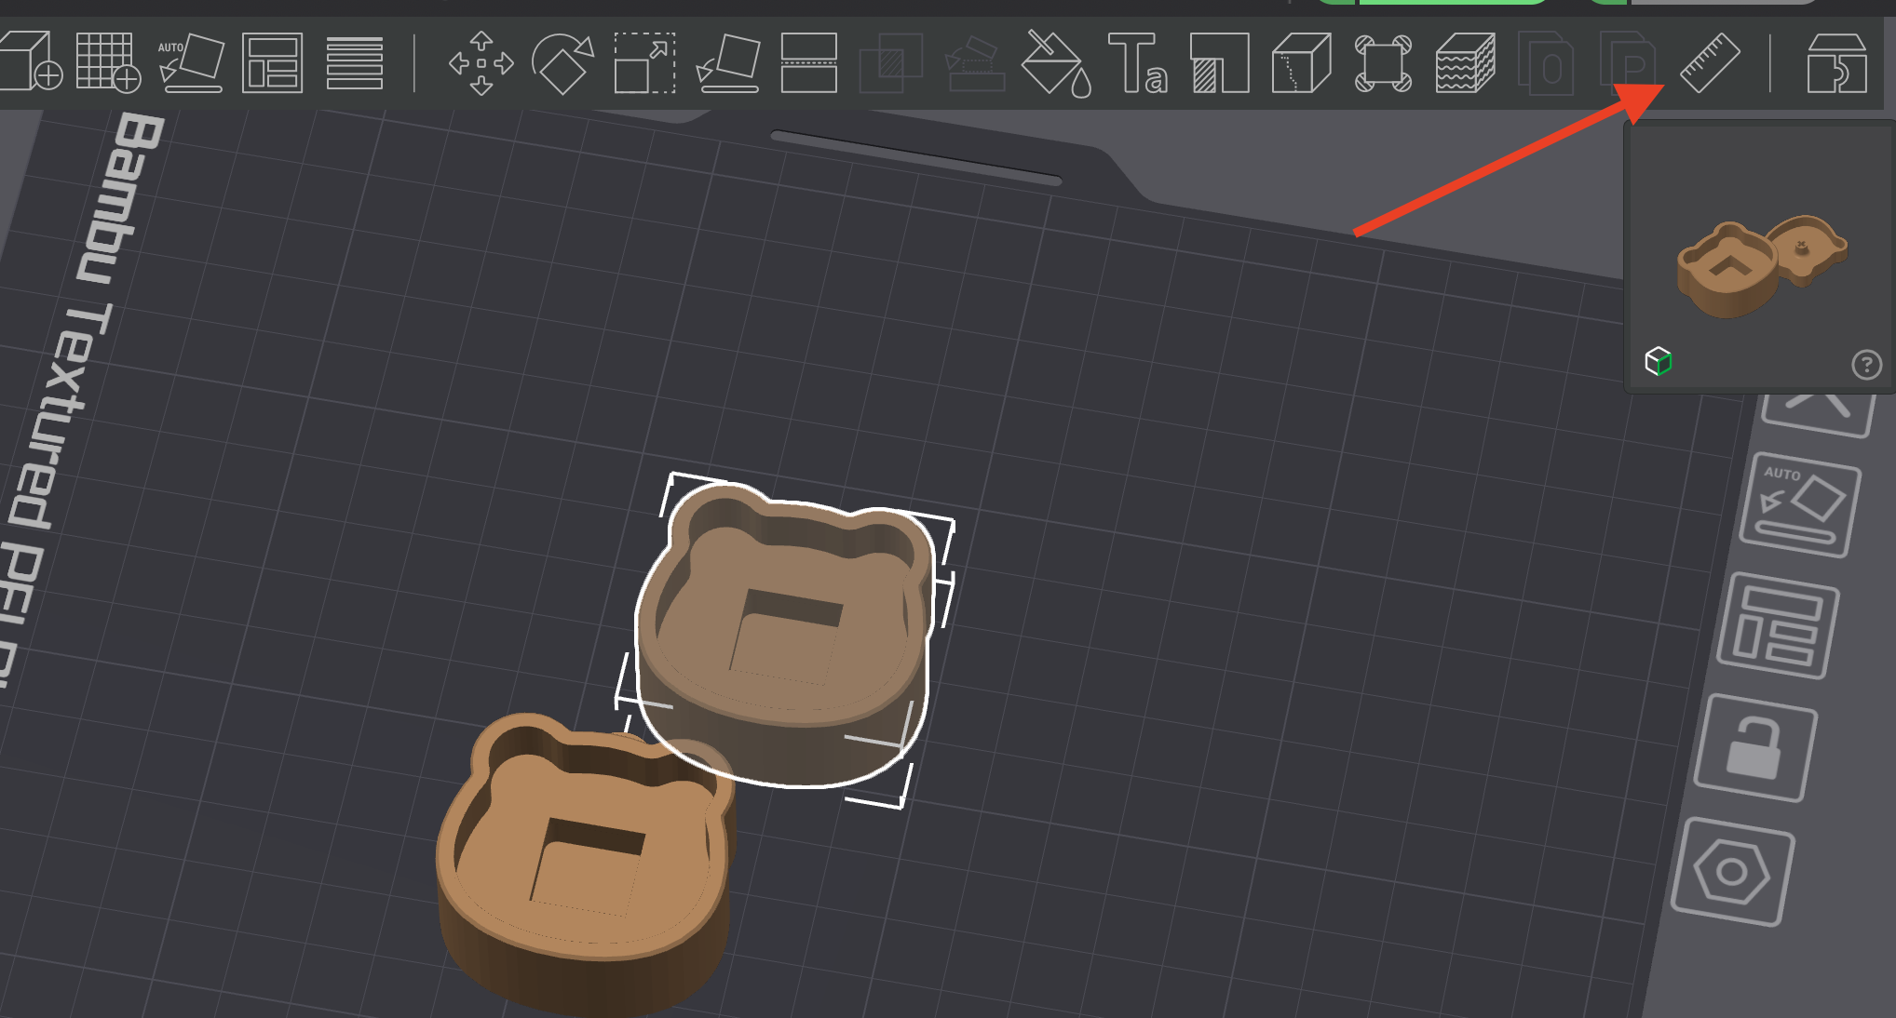Screen dimensions: 1896x1018
Task: Select the Measure ruler tool
Action: point(1710,63)
